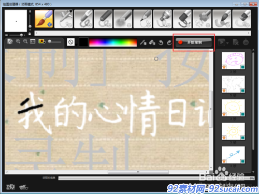The image size is (259, 194).
Task: Click gallery scroll up arrow
Action: 253,50
